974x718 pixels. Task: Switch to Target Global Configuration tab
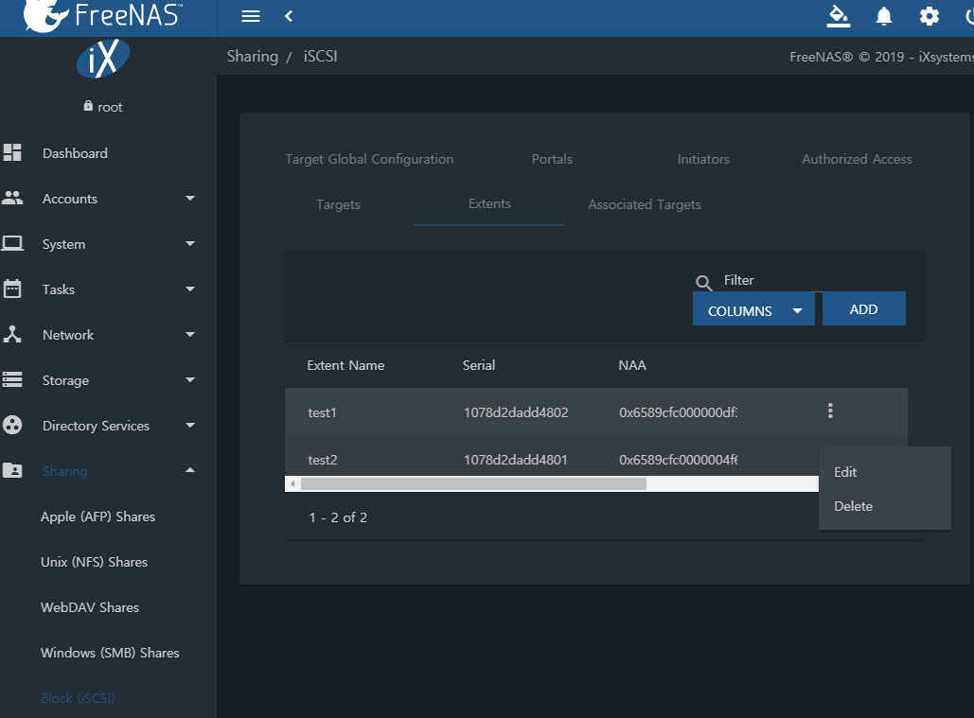point(369,159)
